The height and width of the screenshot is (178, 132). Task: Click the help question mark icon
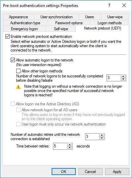[x=109, y=5]
